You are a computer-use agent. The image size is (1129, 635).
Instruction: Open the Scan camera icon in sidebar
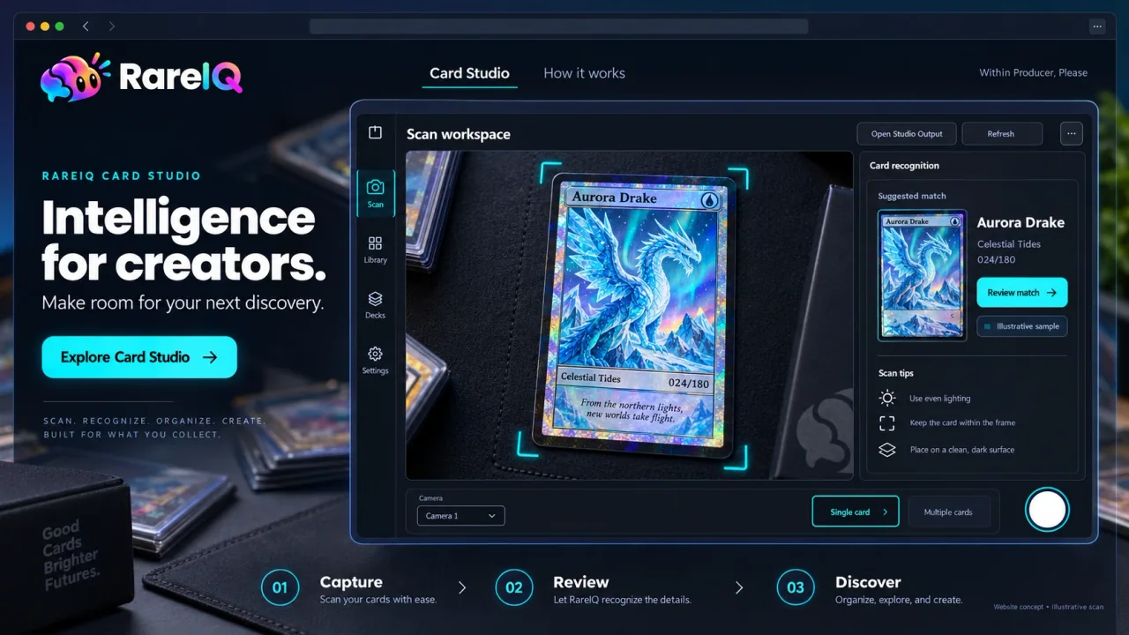375,187
